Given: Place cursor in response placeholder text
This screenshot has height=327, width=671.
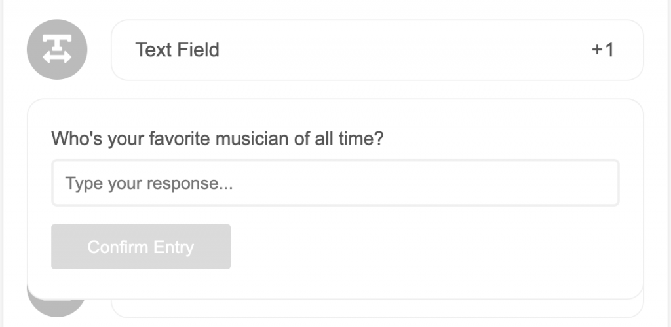Looking at the screenshot, I should [x=149, y=183].
